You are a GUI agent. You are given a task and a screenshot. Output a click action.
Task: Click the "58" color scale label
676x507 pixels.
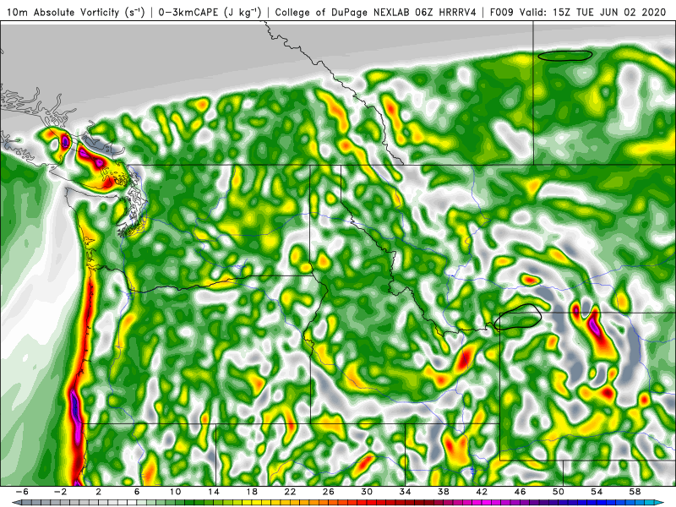pos(635,492)
